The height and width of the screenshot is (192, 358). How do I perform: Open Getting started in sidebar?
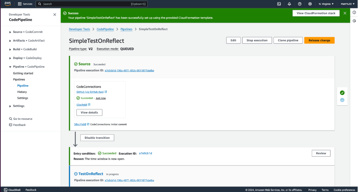(x=23, y=73)
